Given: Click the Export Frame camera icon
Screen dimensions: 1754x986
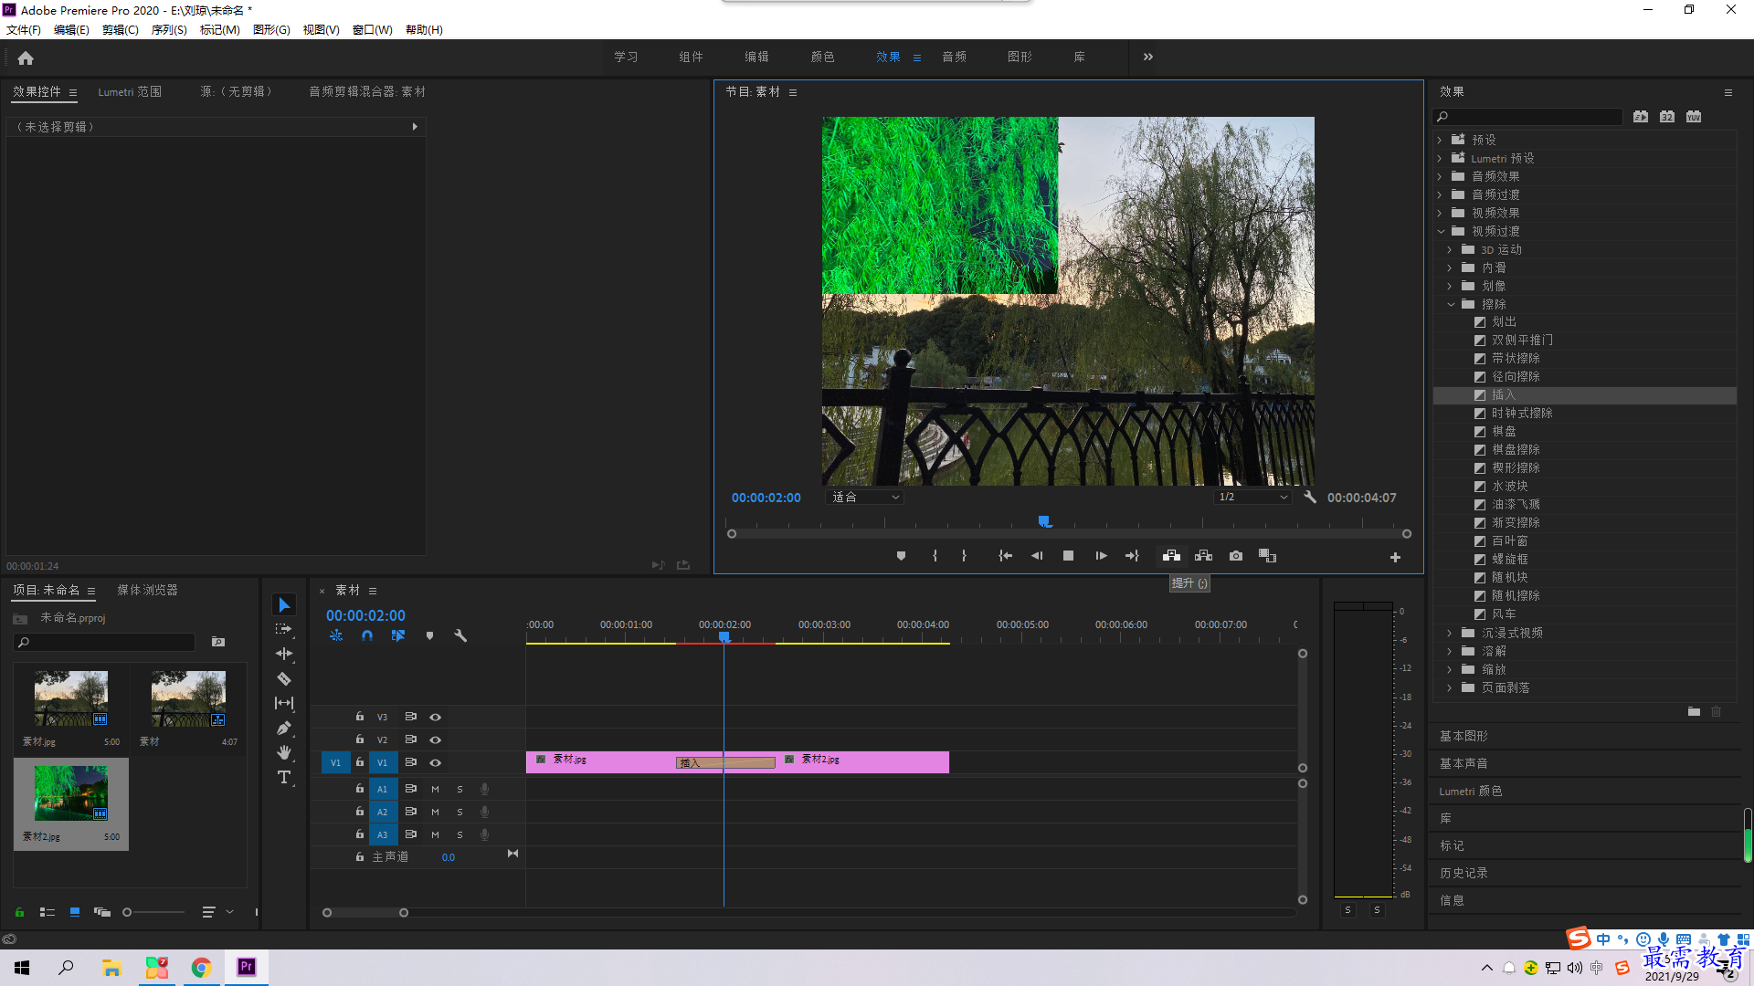Looking at the screenshot, I should click(1236, 556).
